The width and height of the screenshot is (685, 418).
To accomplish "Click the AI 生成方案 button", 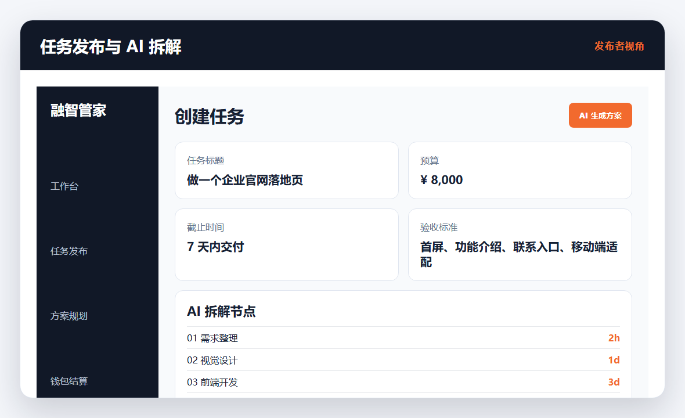I will click(x=600, y=116).
